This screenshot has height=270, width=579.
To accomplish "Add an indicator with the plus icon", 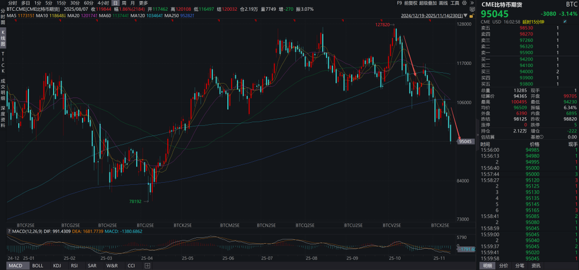I will 148,265.
